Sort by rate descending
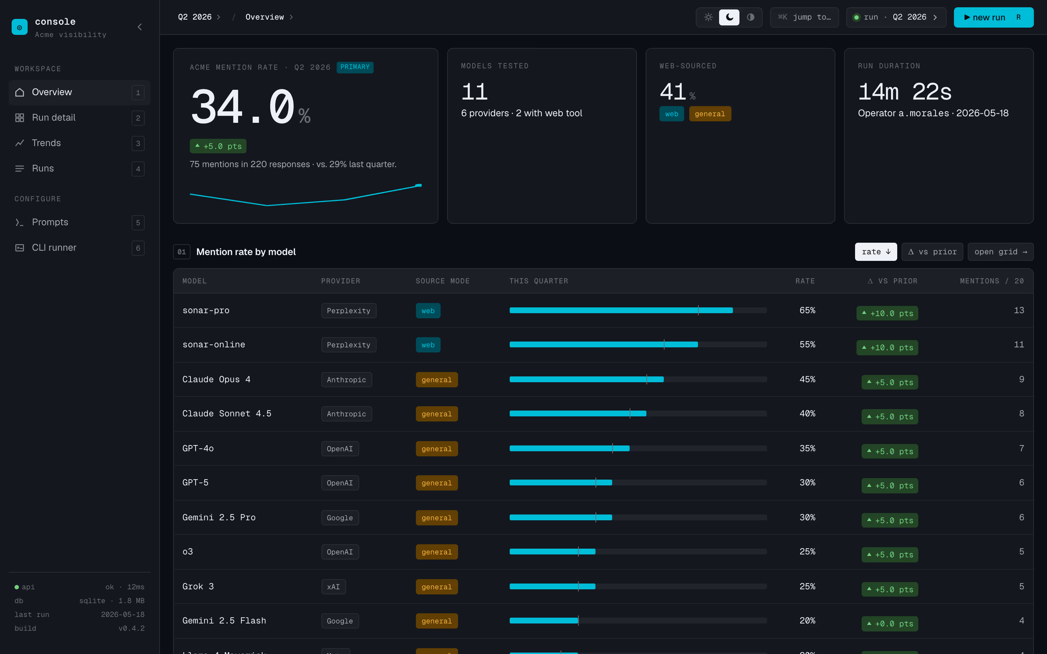 tap(876, 252)
